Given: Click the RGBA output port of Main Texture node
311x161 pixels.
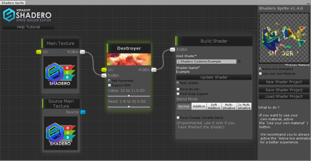Looking at the screenshot, I should pyautogui.click(x=83, y=52).
